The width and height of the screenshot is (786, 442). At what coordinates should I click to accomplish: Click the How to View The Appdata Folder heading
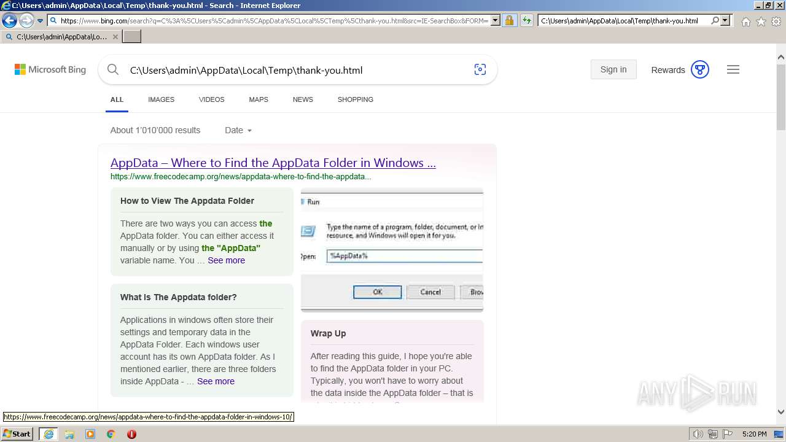pyautogui.click(x=187, y=201)
